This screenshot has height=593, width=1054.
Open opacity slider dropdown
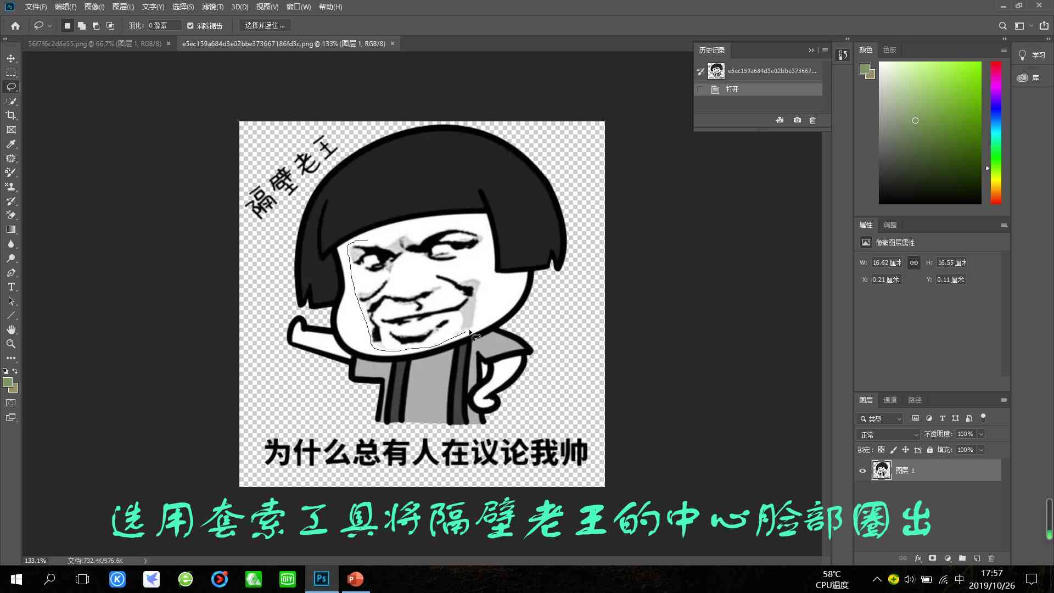pyautogui.click(x=981, y=434)
